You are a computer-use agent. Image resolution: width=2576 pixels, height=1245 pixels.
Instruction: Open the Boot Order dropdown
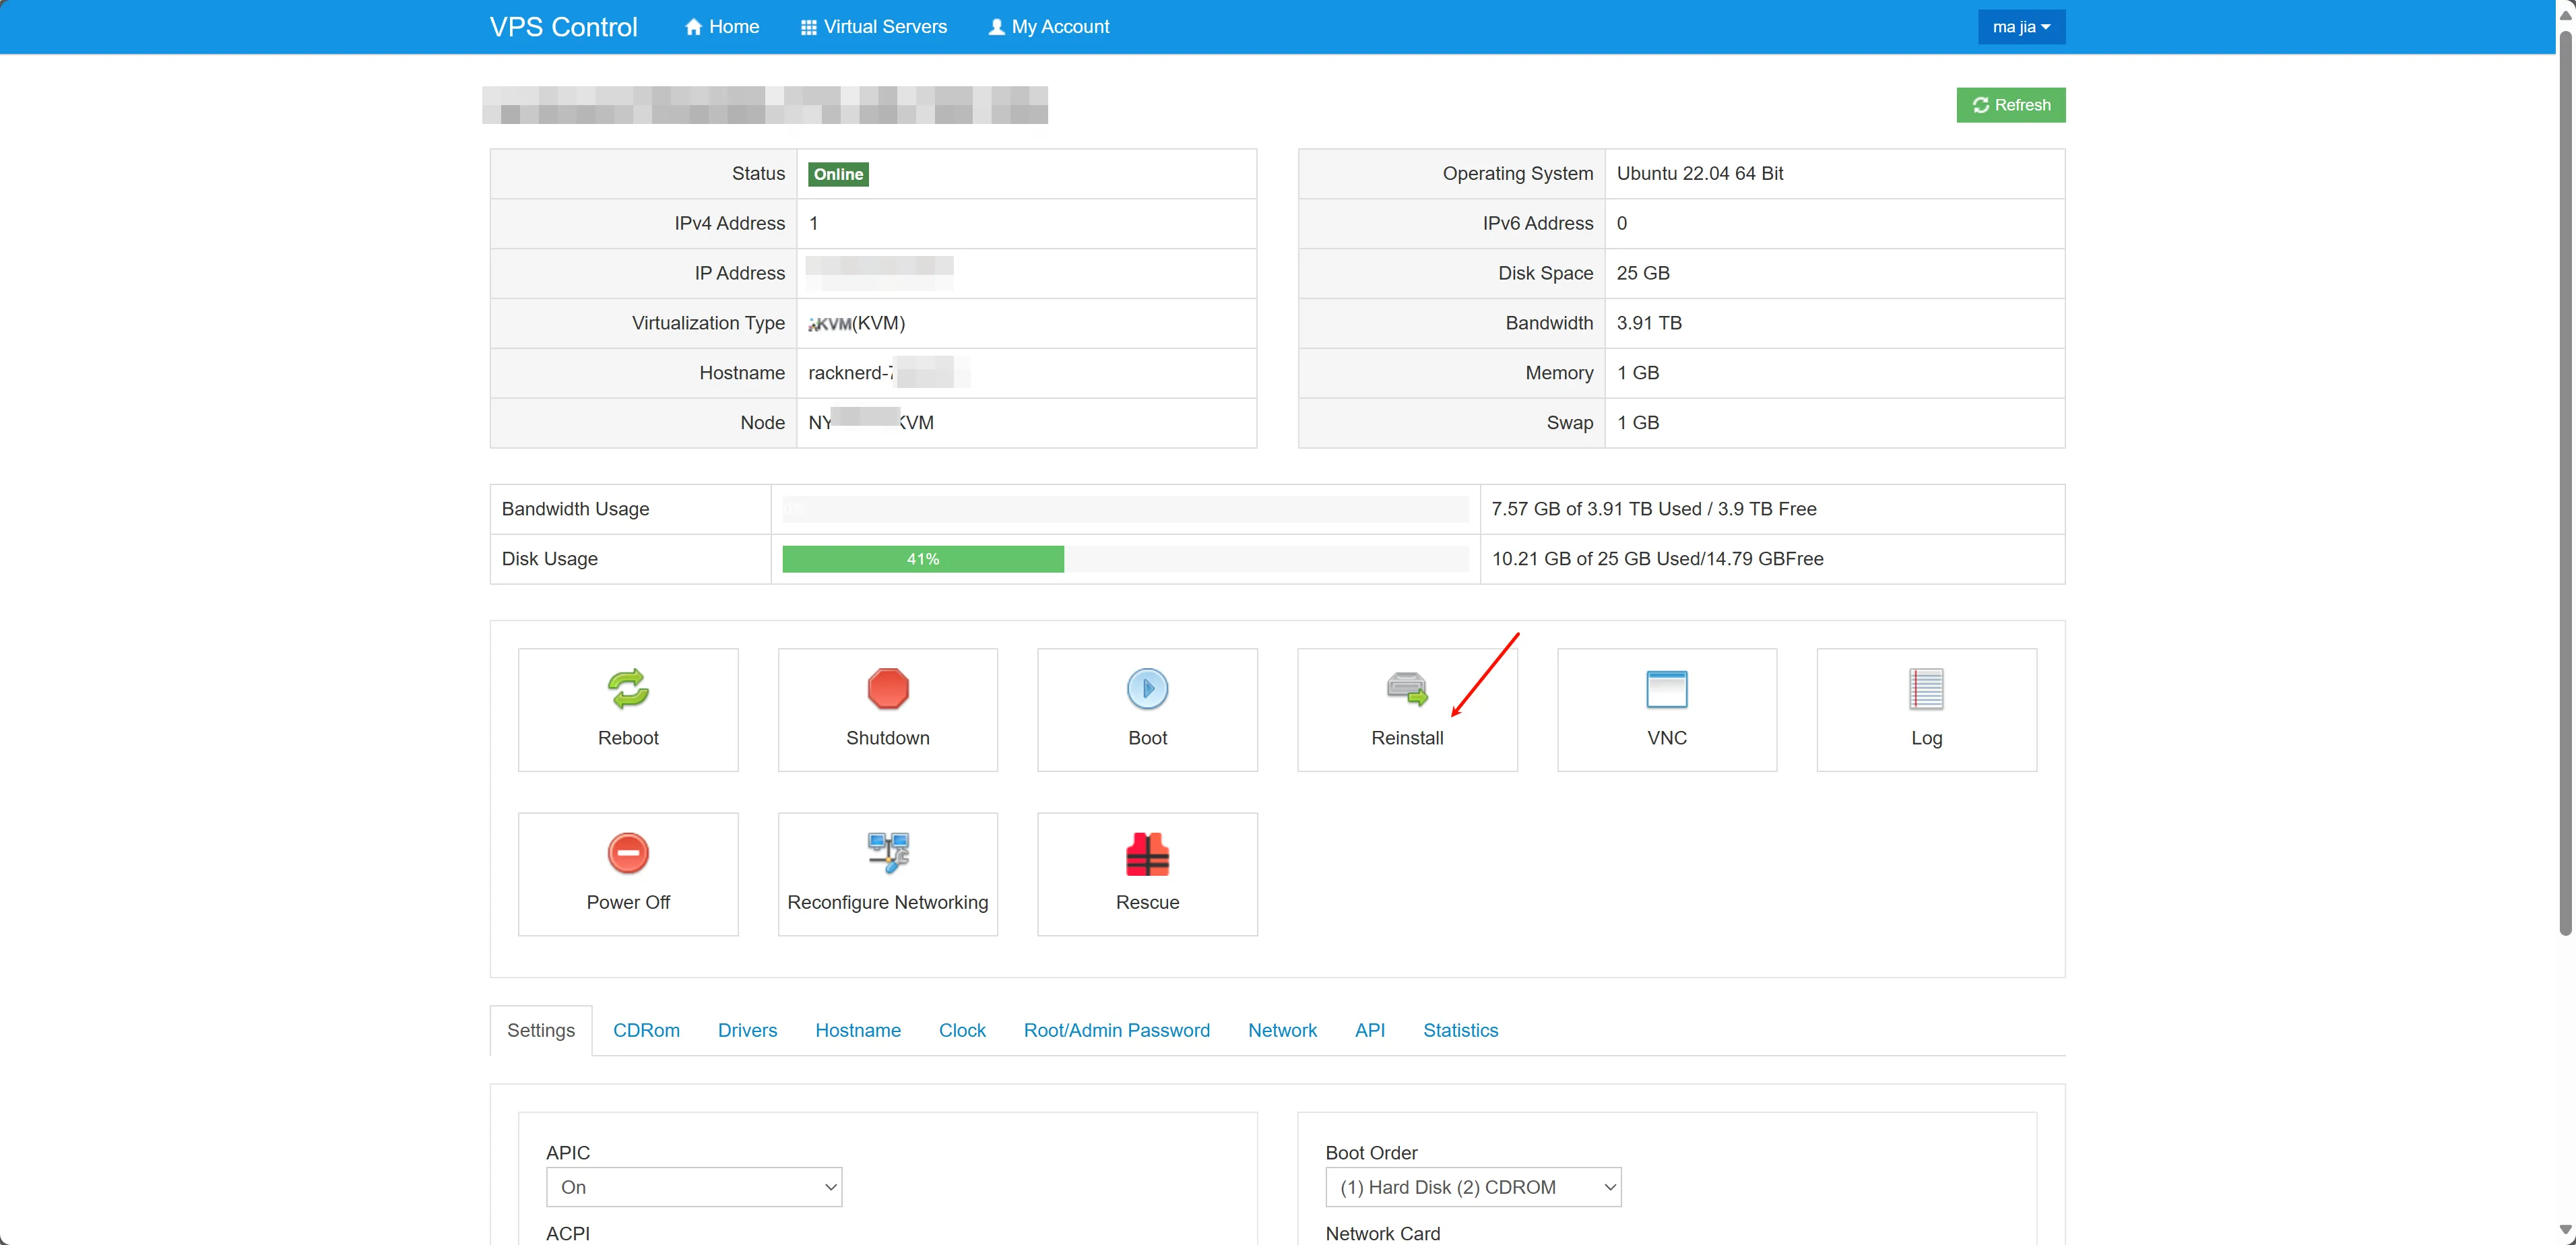click(x=1472, y=1187)
